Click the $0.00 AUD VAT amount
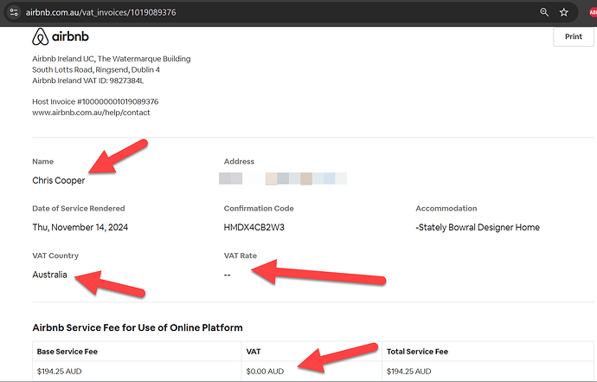 click(x=265, y=372)
